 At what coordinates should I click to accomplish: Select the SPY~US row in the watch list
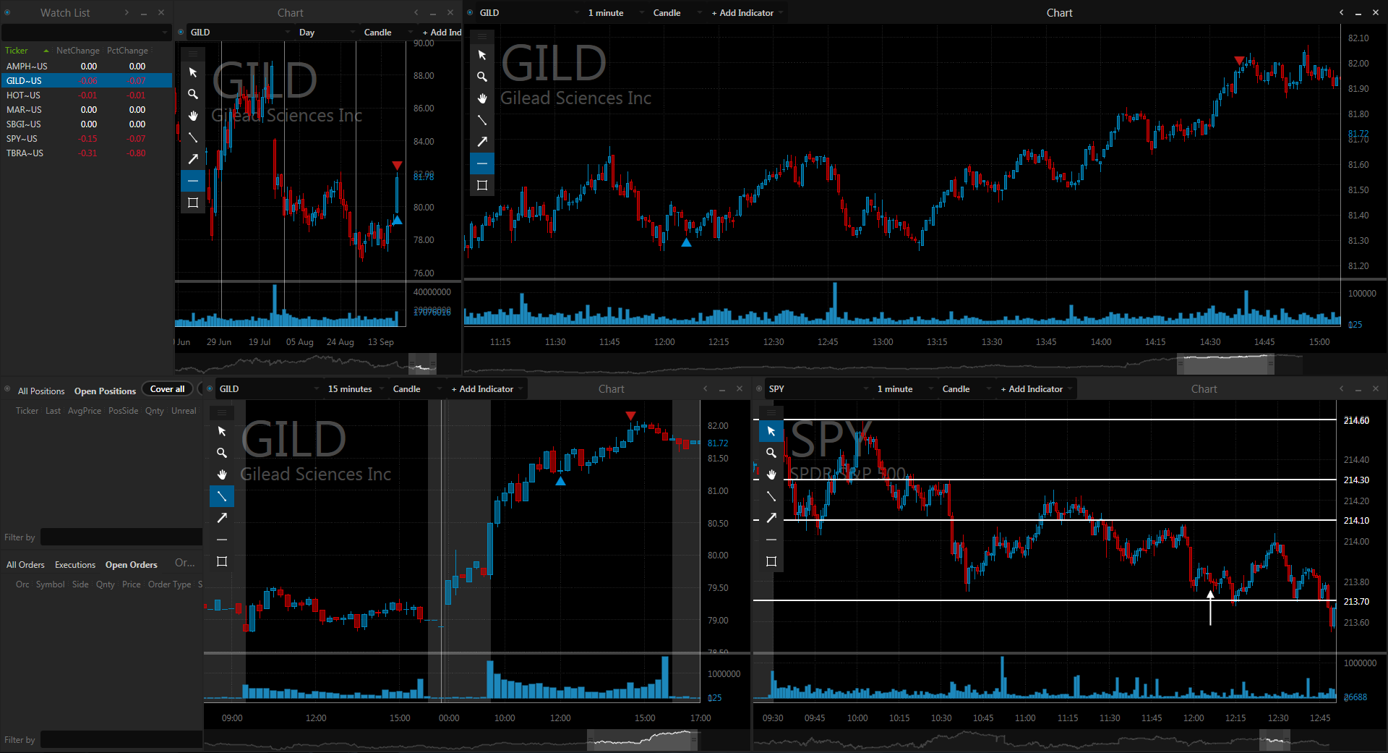point(86,138)
